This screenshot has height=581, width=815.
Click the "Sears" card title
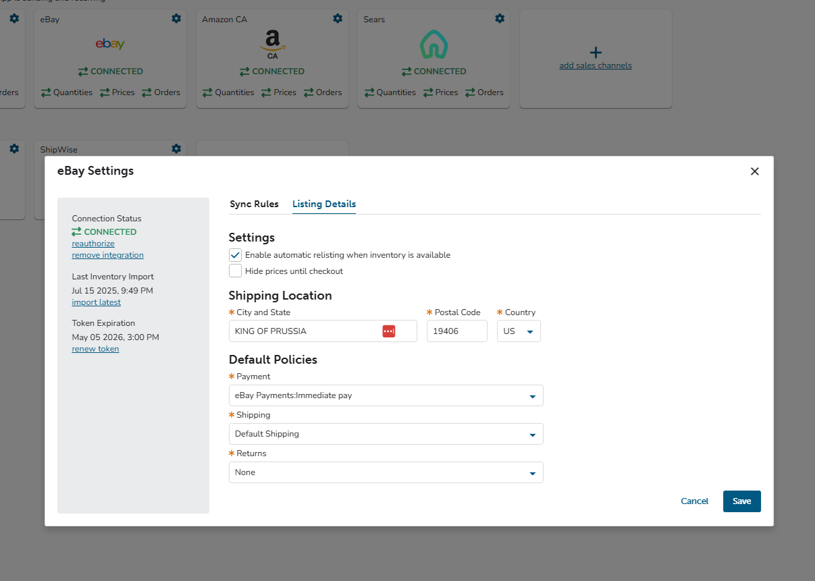tap(374, 20)
